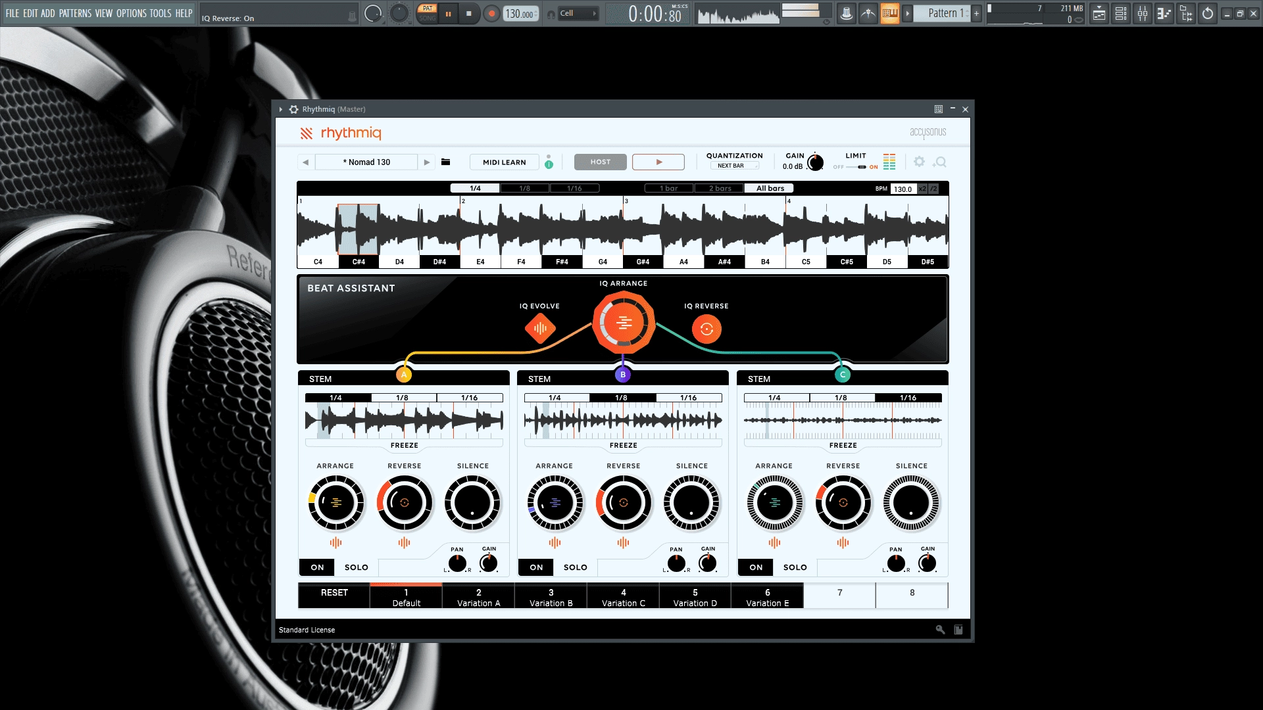Click stem C teal marker

click(x=843, y=375)
